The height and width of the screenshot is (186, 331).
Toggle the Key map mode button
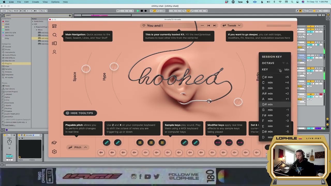point(304,11)
